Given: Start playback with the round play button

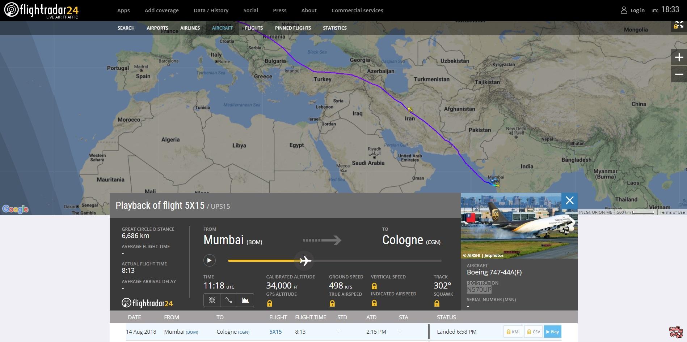Looking at the screenshot, I should pos(209,260).
